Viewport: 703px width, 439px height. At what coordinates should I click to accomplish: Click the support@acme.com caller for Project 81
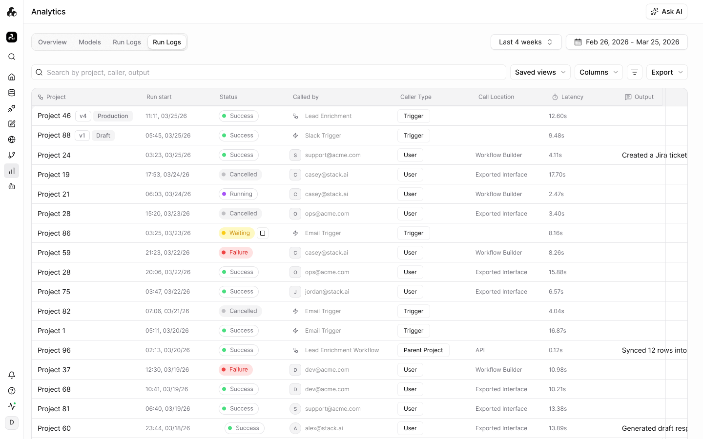333,409
